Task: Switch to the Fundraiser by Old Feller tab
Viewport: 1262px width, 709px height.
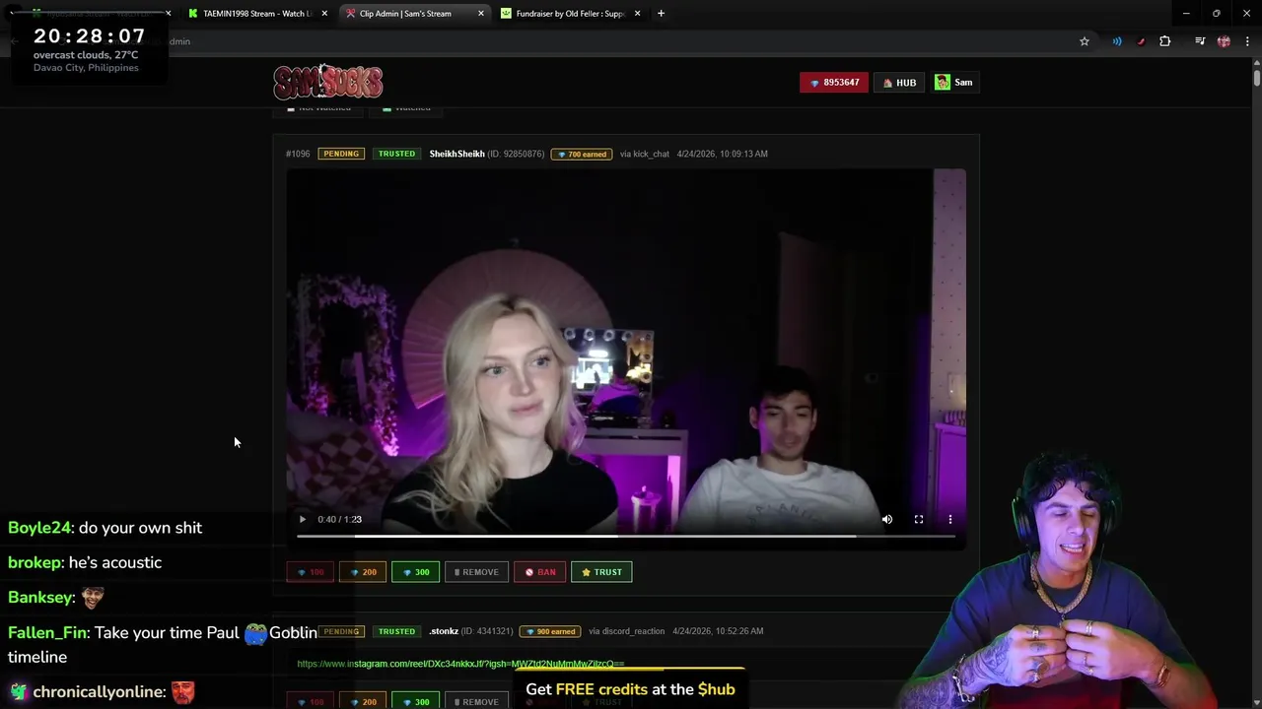Action: pos(570,14)
